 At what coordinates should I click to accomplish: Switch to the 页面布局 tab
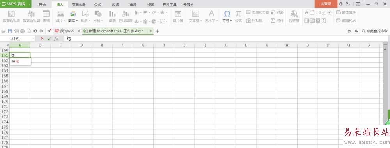tap(79, 4)
